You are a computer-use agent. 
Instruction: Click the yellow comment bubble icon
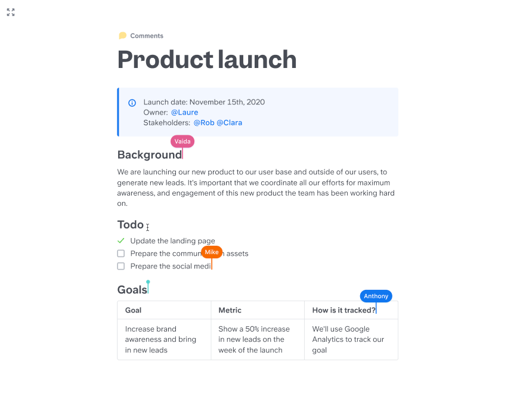tap(122, 36)
